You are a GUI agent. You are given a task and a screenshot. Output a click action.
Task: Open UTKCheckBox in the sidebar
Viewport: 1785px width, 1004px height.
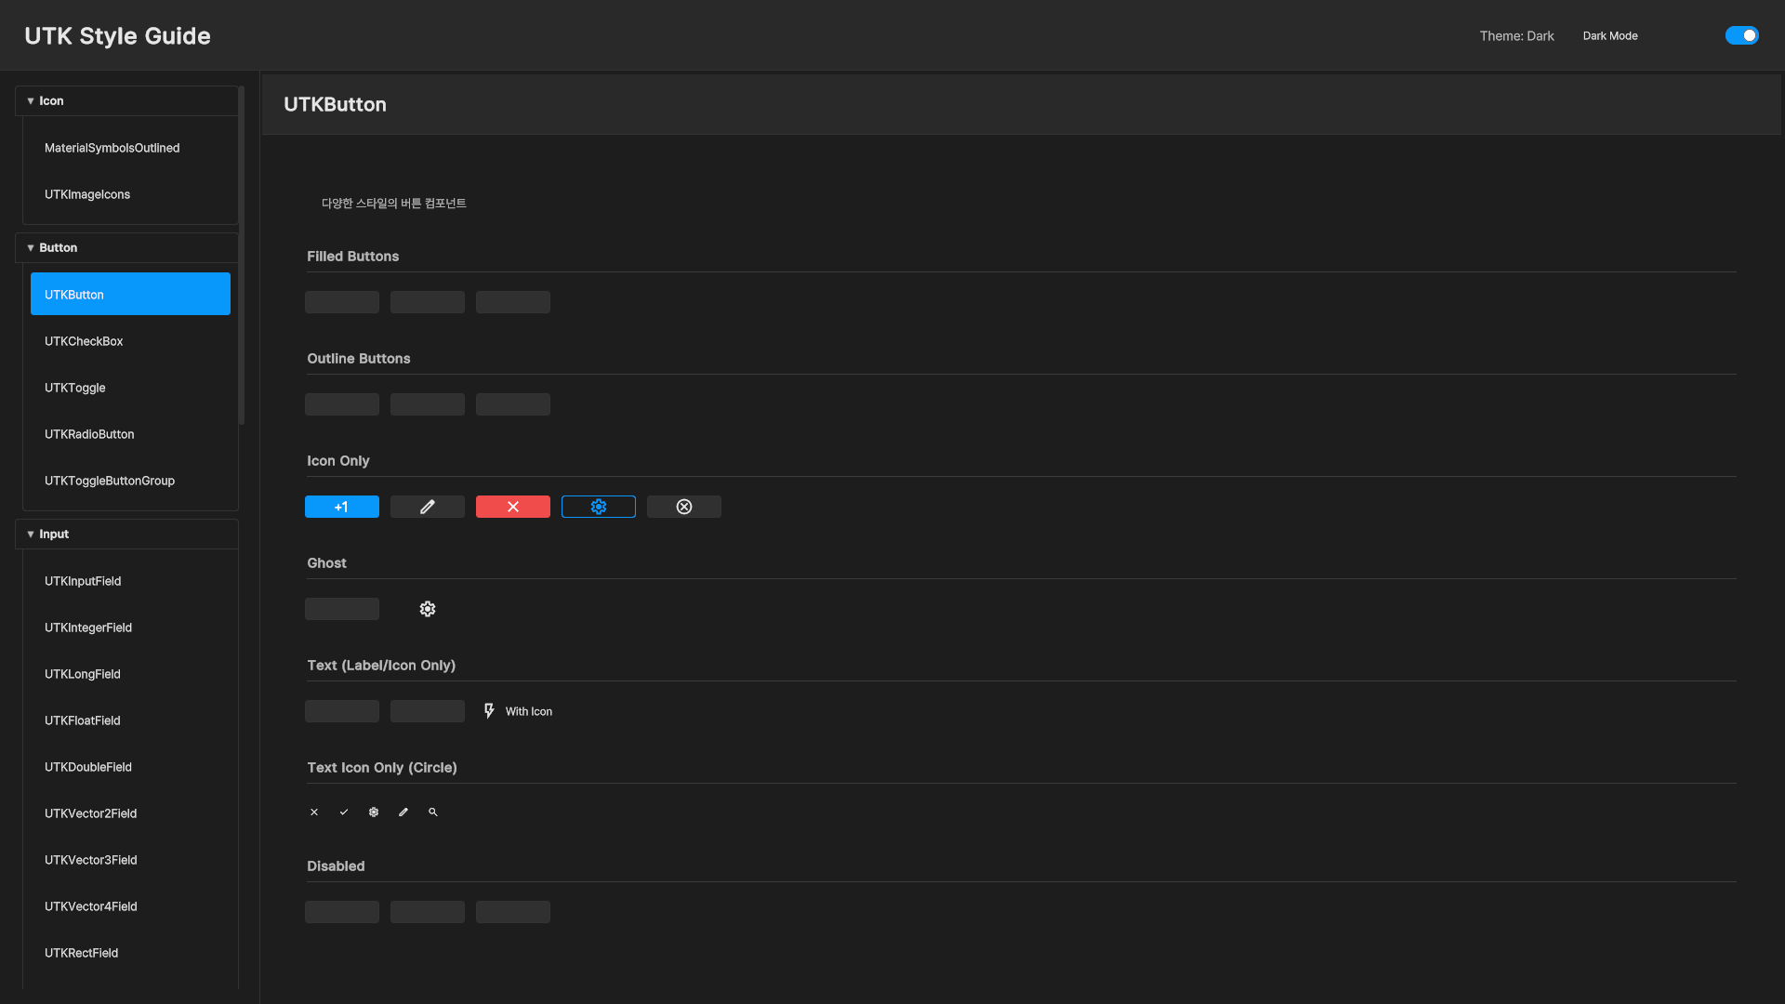coord(84,341)
